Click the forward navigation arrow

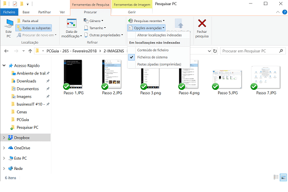16,51
